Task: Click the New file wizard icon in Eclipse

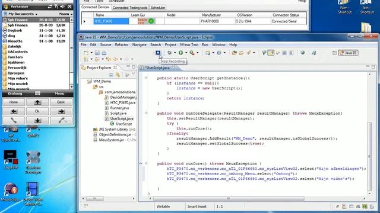Action: click(86, 53)
